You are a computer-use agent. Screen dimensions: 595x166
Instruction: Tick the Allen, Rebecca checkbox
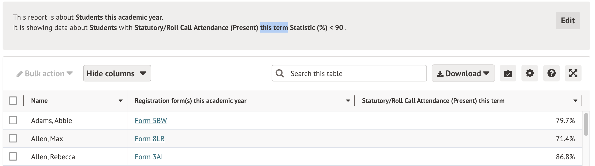[x=13, y=156]
